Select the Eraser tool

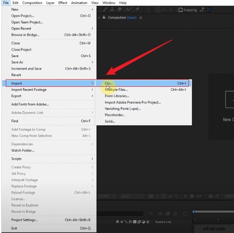[x=119, y=9]
